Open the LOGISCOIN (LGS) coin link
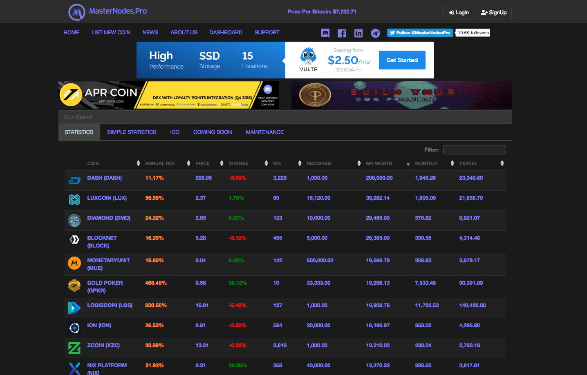 click(x=110, y=305)
